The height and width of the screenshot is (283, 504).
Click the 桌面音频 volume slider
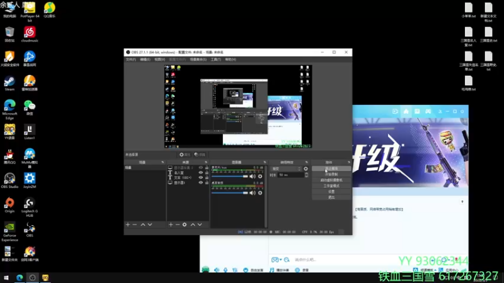[x=230, y=193]
